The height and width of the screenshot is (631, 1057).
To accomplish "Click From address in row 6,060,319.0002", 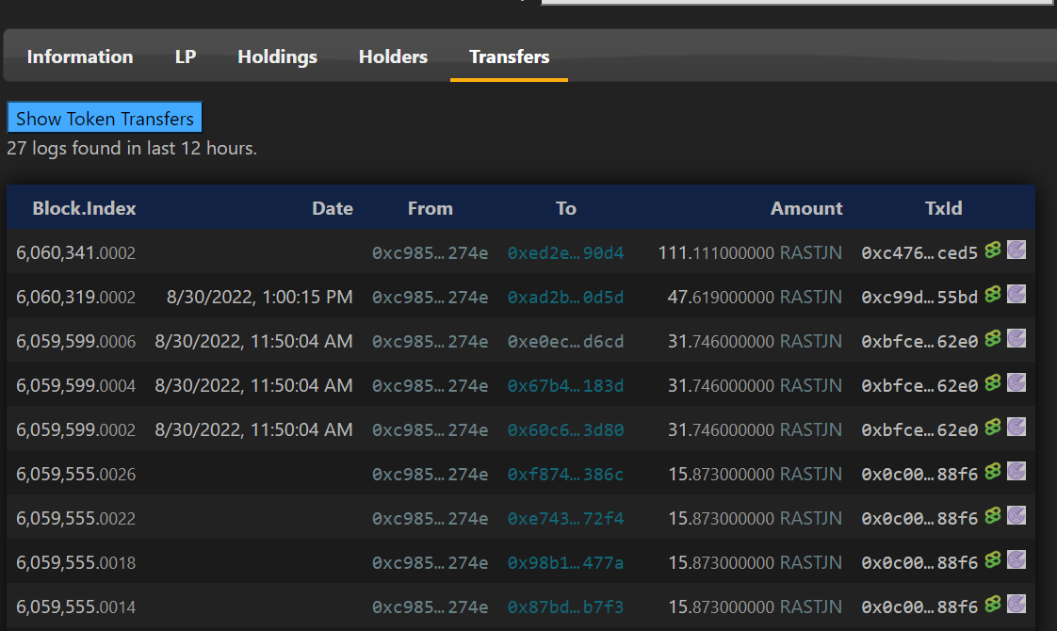I will (x=431, y=298).
